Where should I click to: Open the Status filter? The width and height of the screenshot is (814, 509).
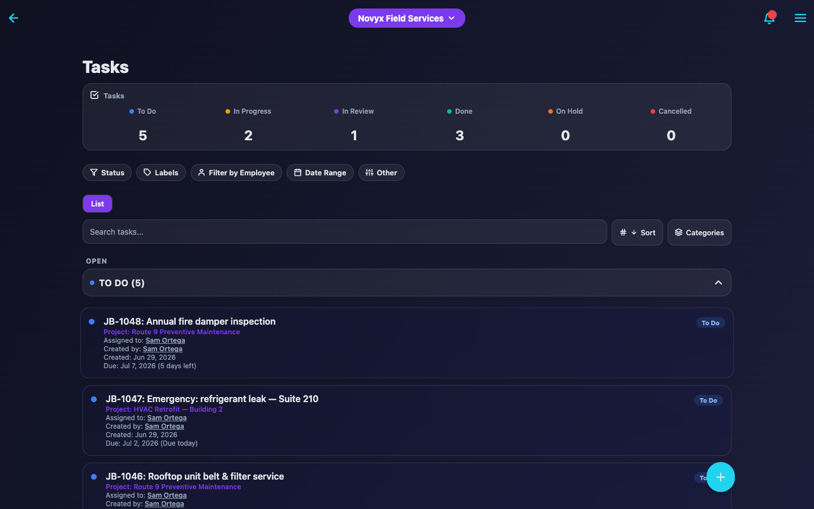107,172
